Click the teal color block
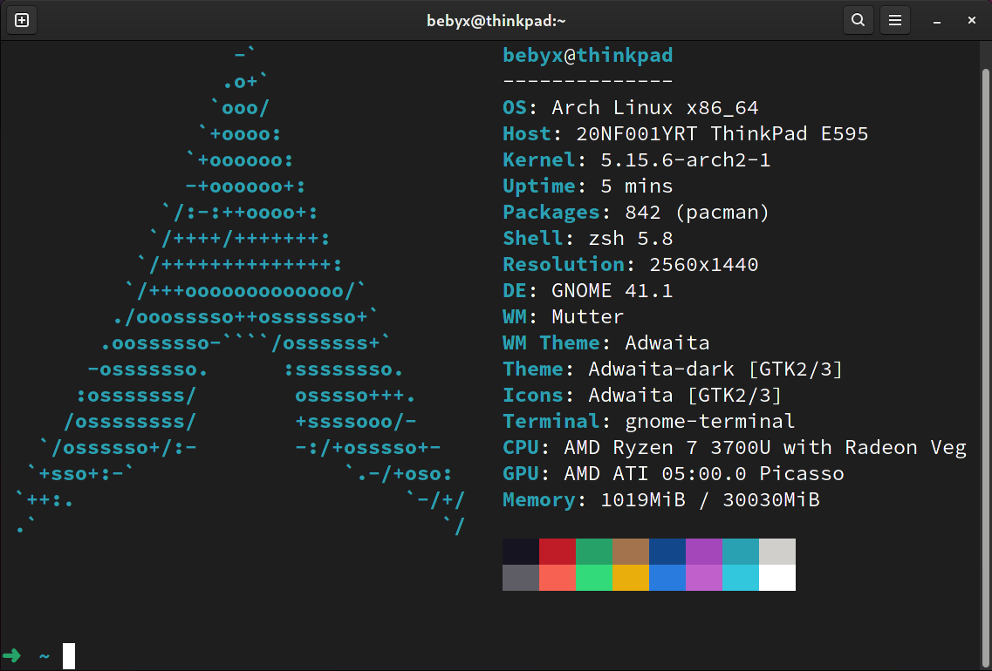 click(741, 552)
